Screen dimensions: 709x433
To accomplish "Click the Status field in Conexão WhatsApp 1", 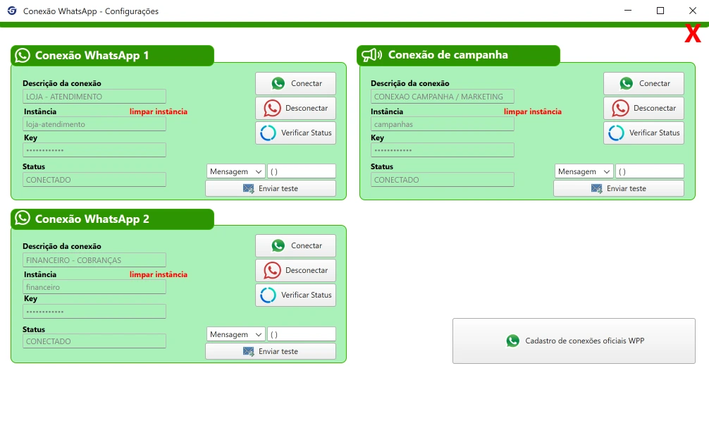I will [x=94, y=180].
